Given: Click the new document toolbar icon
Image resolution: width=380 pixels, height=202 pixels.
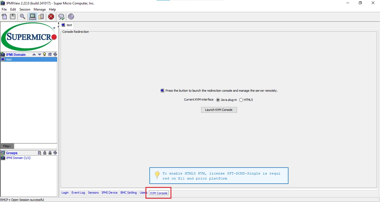Looking at the screenshot, I should 4,17.
